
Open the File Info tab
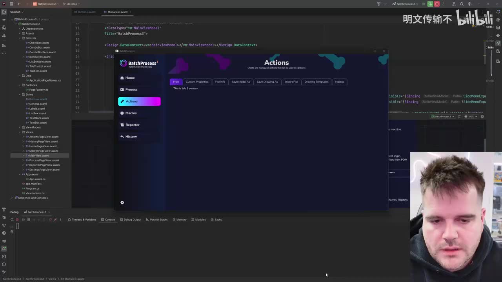pyautogui.click(x=220, y=82)
